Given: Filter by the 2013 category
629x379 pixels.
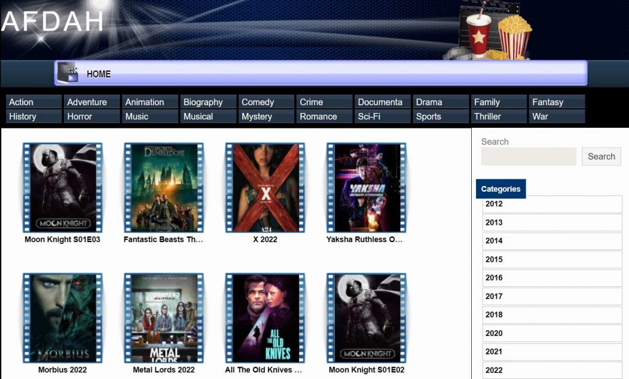Looking at the screenshot, I should (x=552, y=222).
